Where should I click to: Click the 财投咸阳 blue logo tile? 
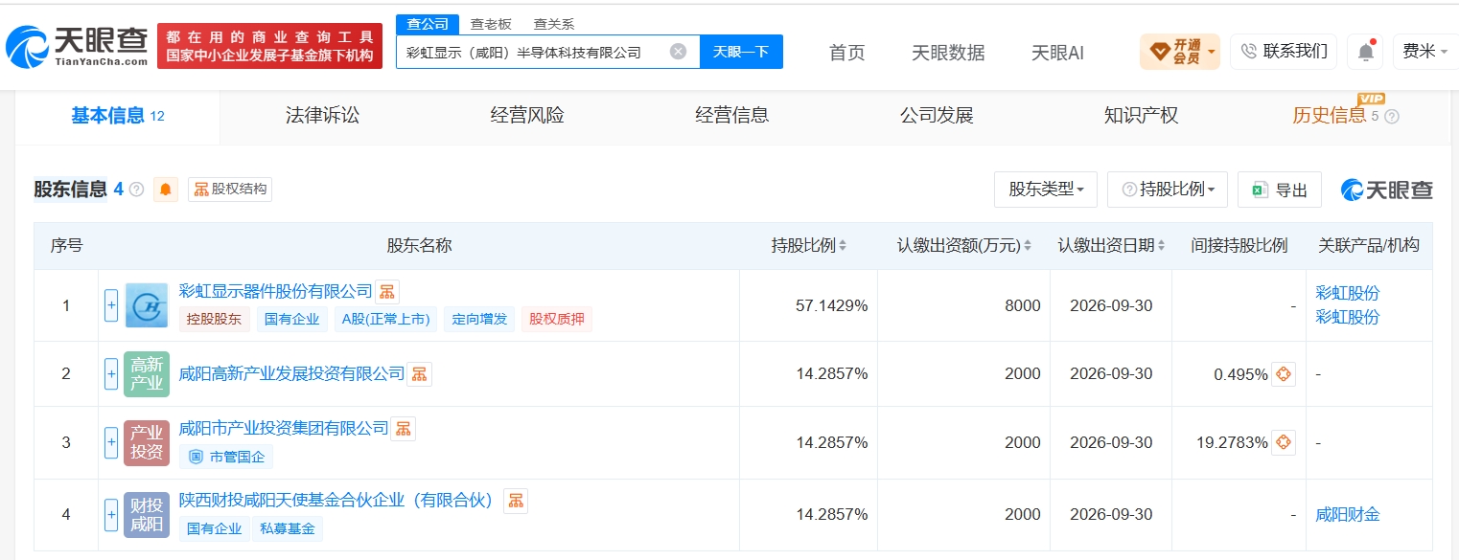click(147, 515)
